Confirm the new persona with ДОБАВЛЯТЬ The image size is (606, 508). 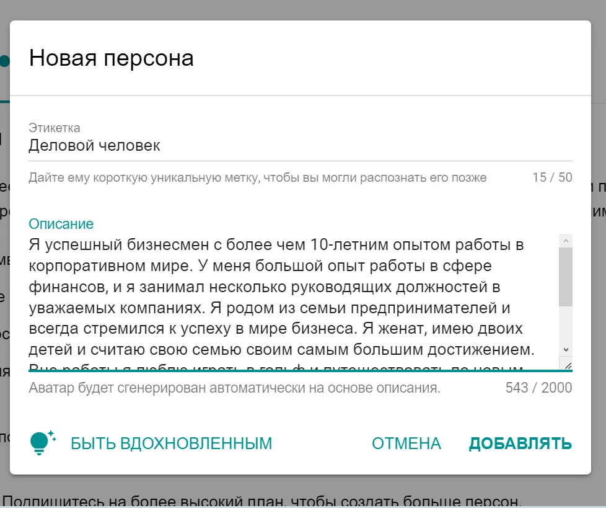pos(520,443)
